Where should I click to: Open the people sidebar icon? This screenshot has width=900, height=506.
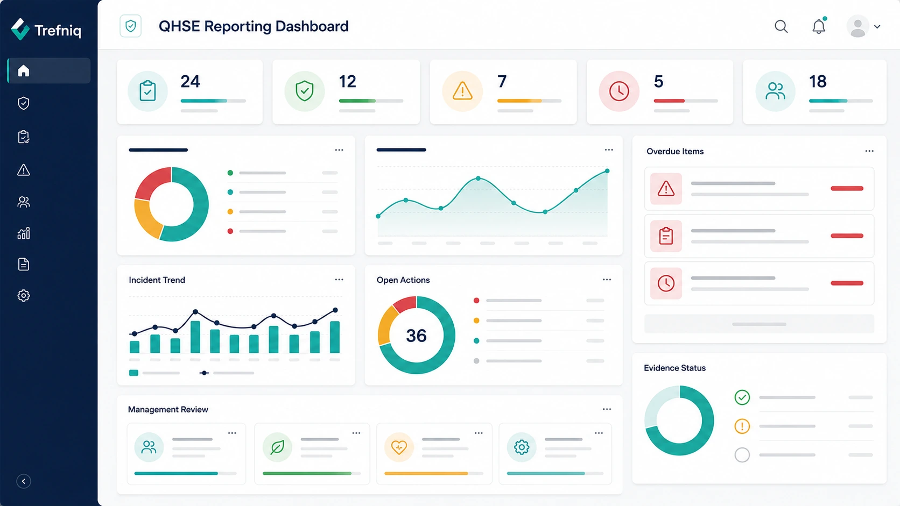(x=24, y=202)
